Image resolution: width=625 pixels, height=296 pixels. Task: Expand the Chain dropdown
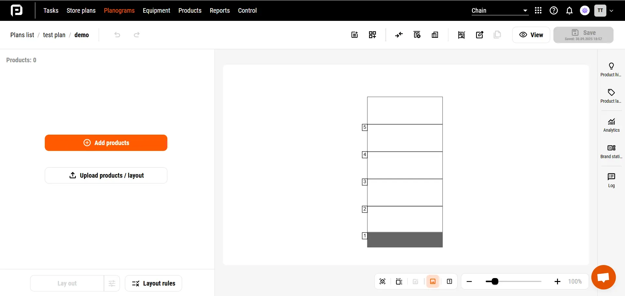tap(500, 11)
